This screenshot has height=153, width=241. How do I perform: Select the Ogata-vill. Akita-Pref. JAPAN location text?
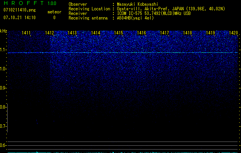(171, 9)
